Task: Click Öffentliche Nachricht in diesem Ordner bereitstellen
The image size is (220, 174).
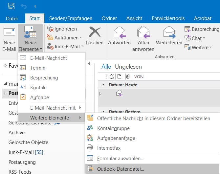Action: point(152,118)
